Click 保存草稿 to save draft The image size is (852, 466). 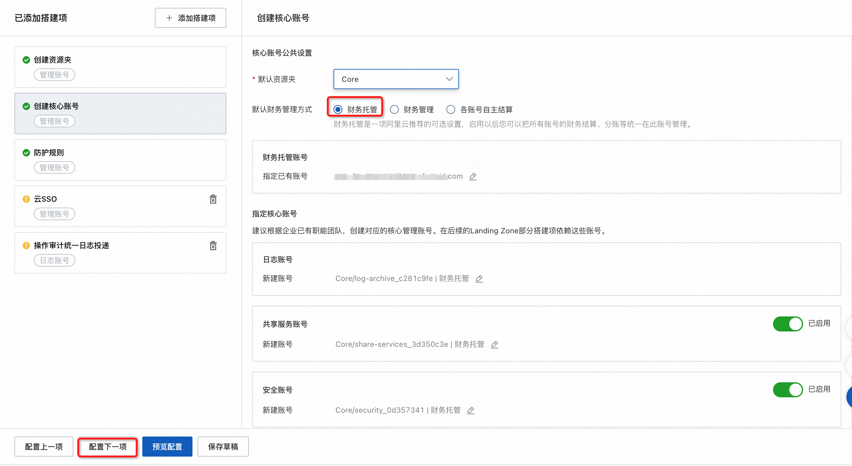point(223,447)
